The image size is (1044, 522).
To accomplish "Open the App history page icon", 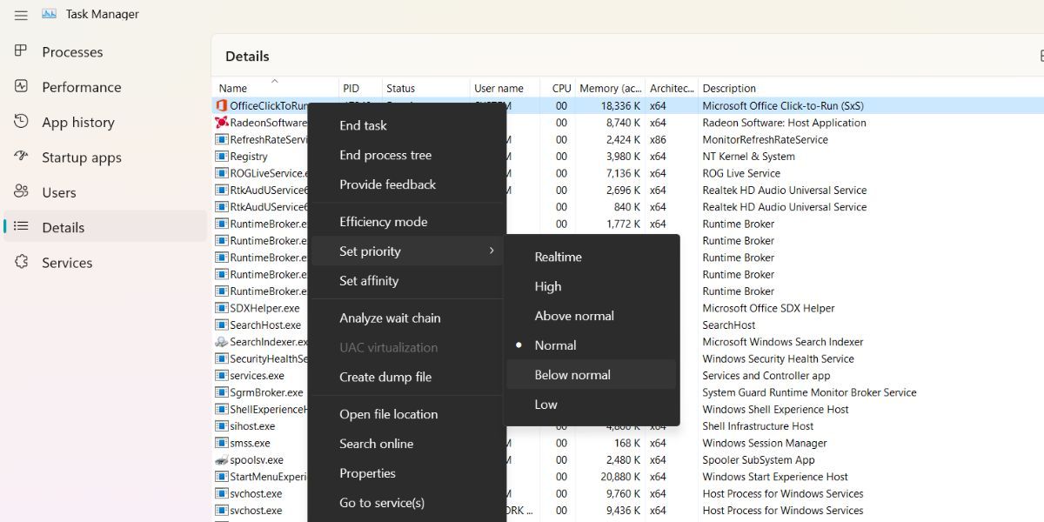I will coord(22,122).
